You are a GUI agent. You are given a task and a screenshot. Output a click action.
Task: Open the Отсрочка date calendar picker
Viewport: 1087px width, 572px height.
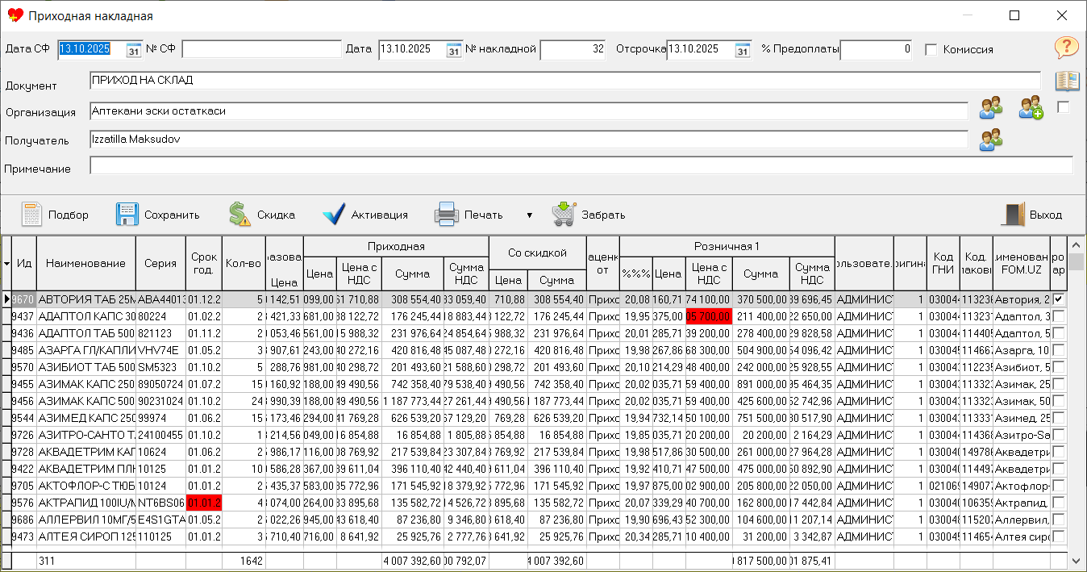(742, 50)
